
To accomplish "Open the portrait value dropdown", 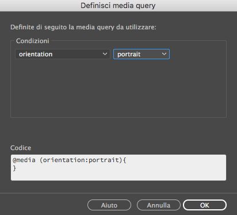I will (x=142, y=54).
